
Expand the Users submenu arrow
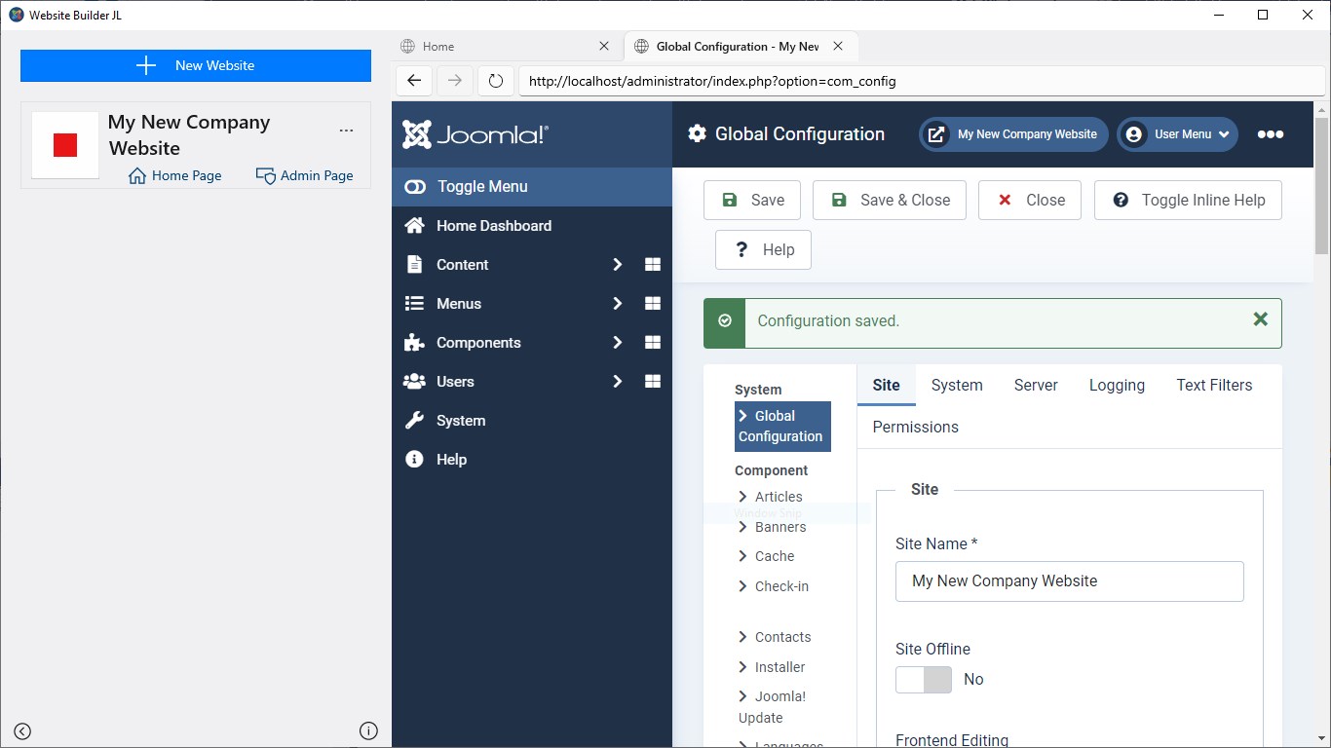tap(617, 382)
